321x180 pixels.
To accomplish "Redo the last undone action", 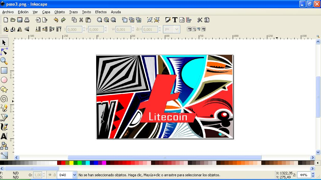I will (63, 20).
